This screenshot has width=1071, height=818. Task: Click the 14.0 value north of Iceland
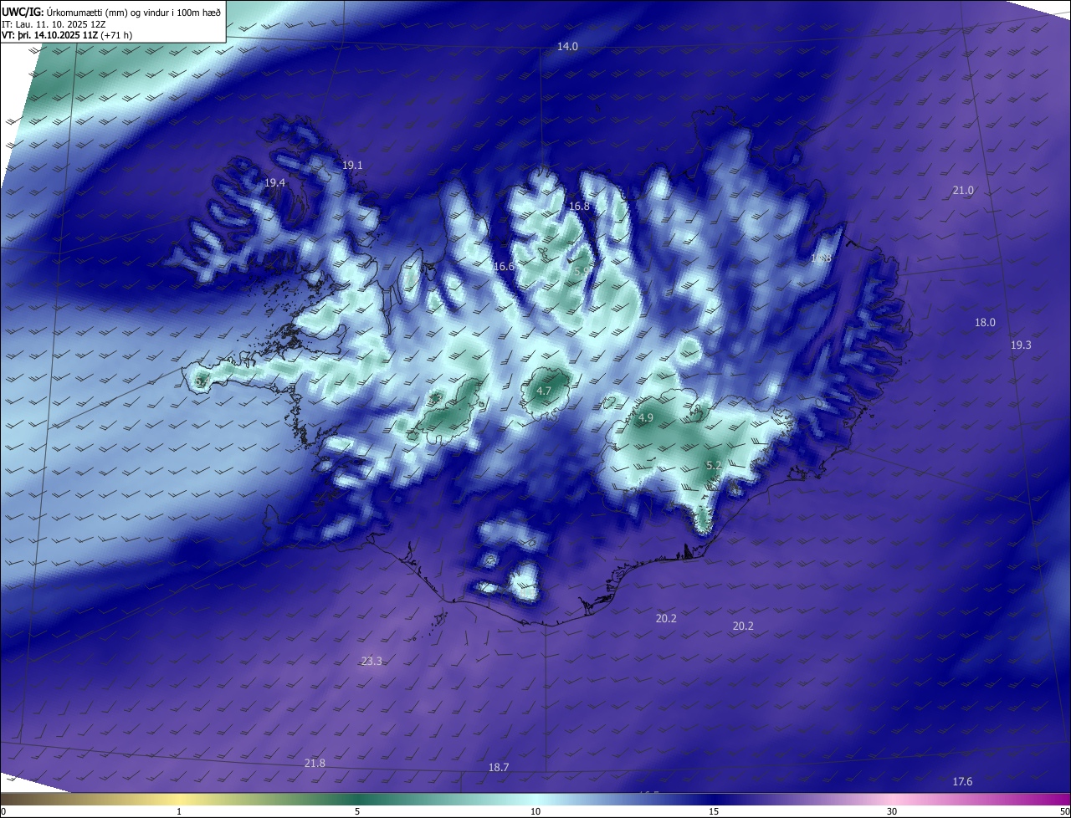click(x=567, y=47)
